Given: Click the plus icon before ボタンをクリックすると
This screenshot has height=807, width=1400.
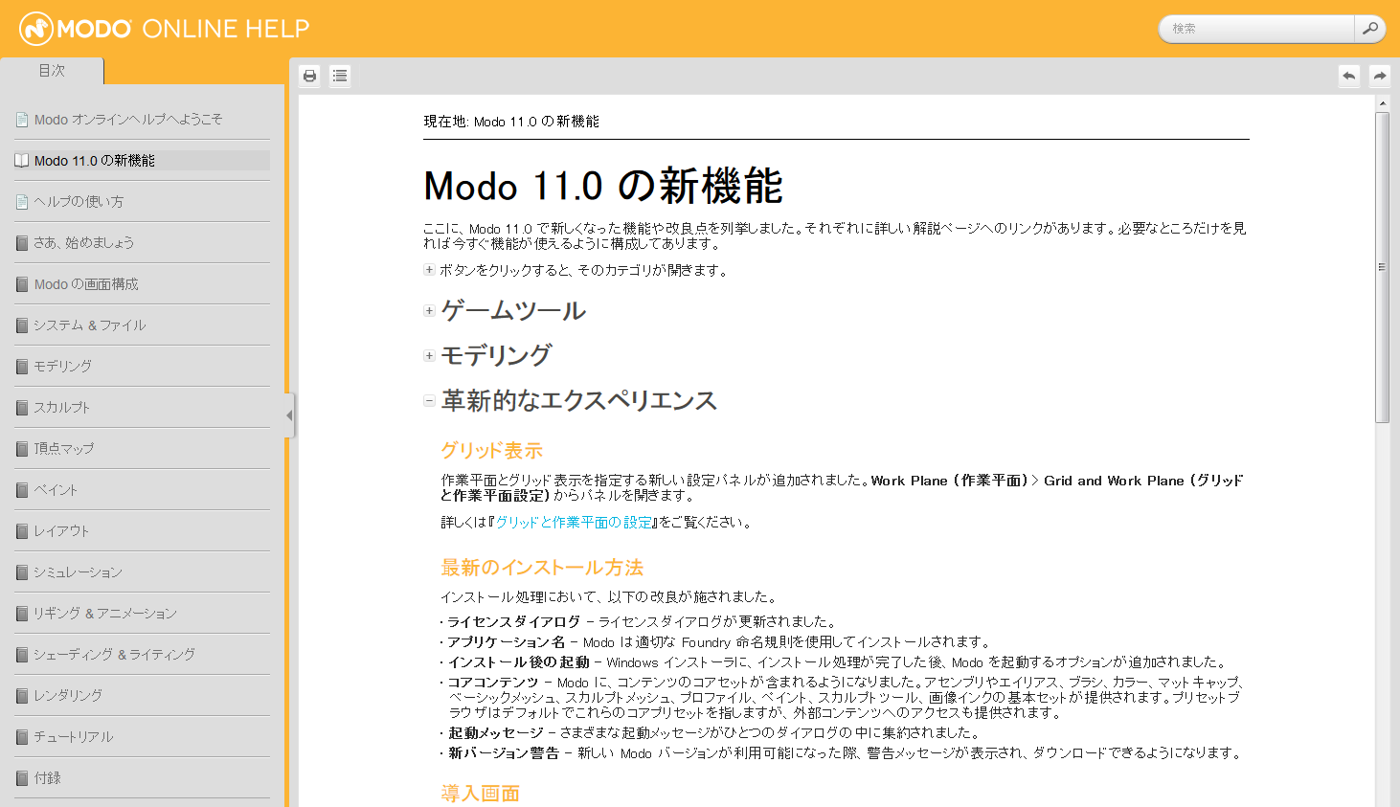Looking at the screenshot, I should [x=429, y=270].
